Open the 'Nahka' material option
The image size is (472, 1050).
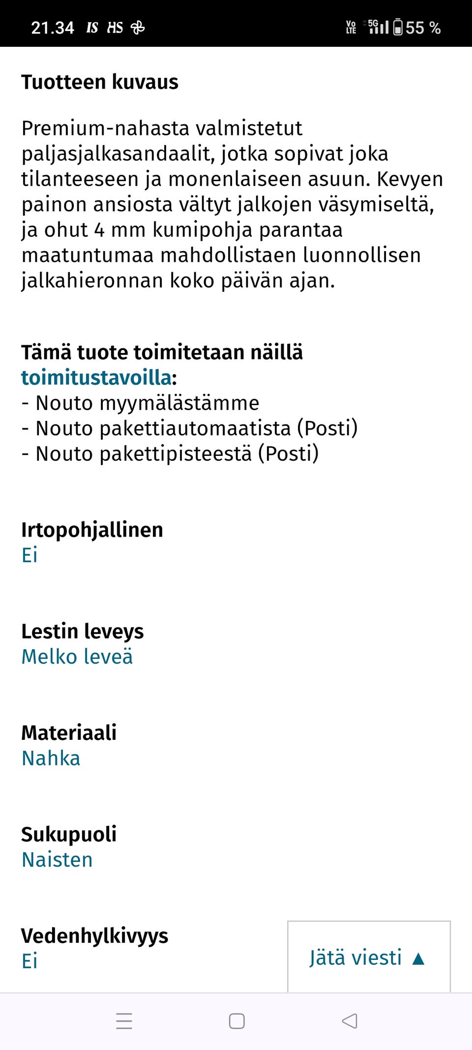(50, 759)
